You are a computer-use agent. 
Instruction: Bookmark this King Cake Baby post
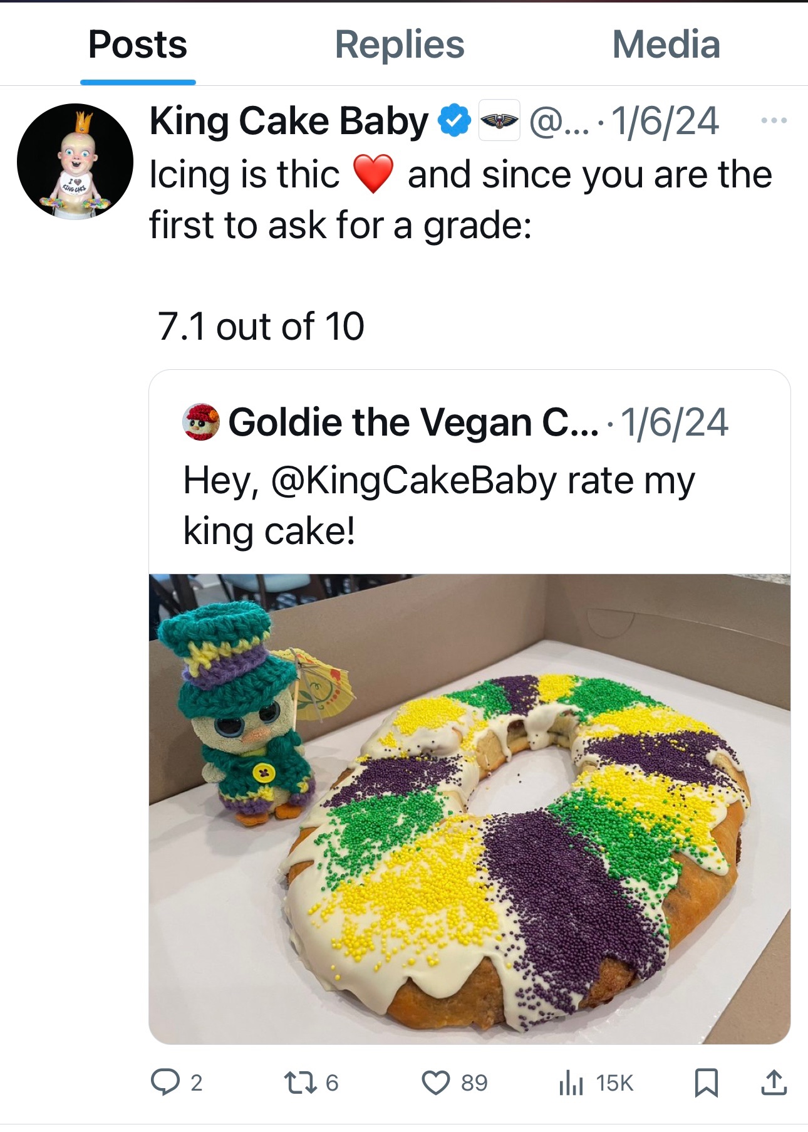706,1082
